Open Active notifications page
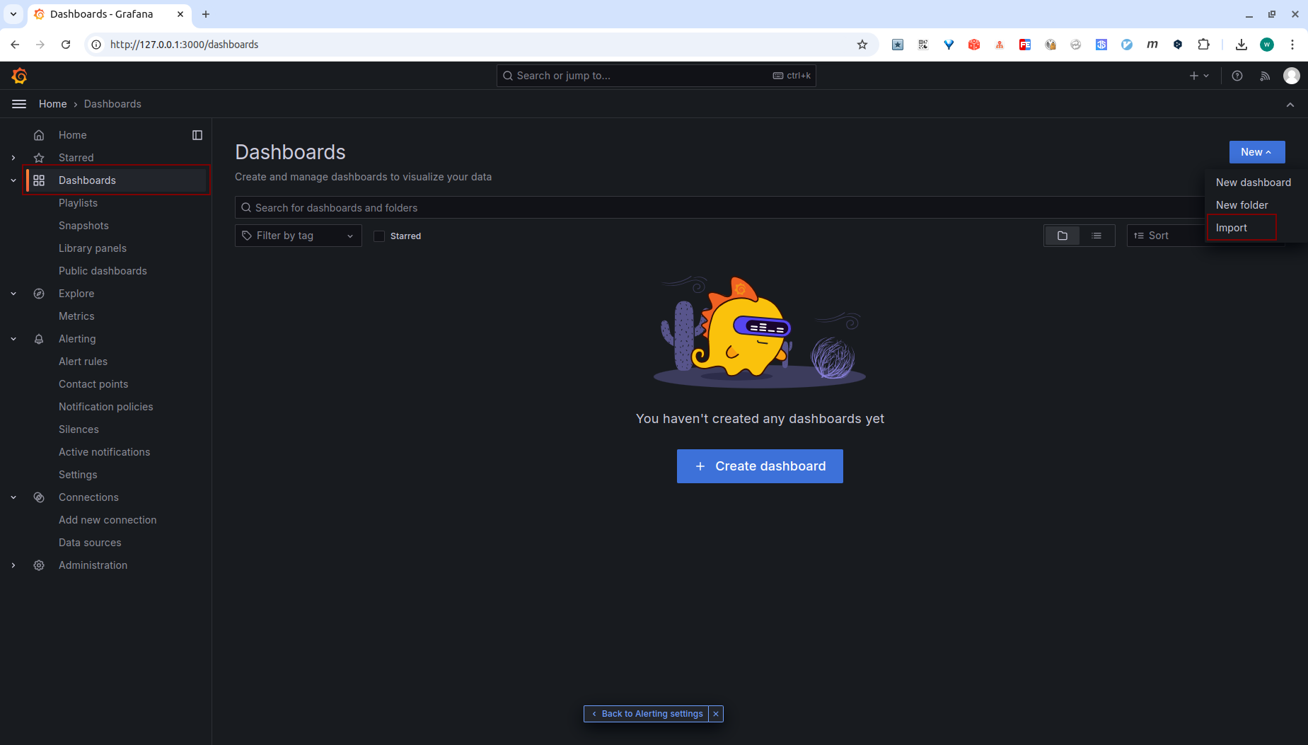Viewport: 1308px width, 745px height. (x=104, y=452)
